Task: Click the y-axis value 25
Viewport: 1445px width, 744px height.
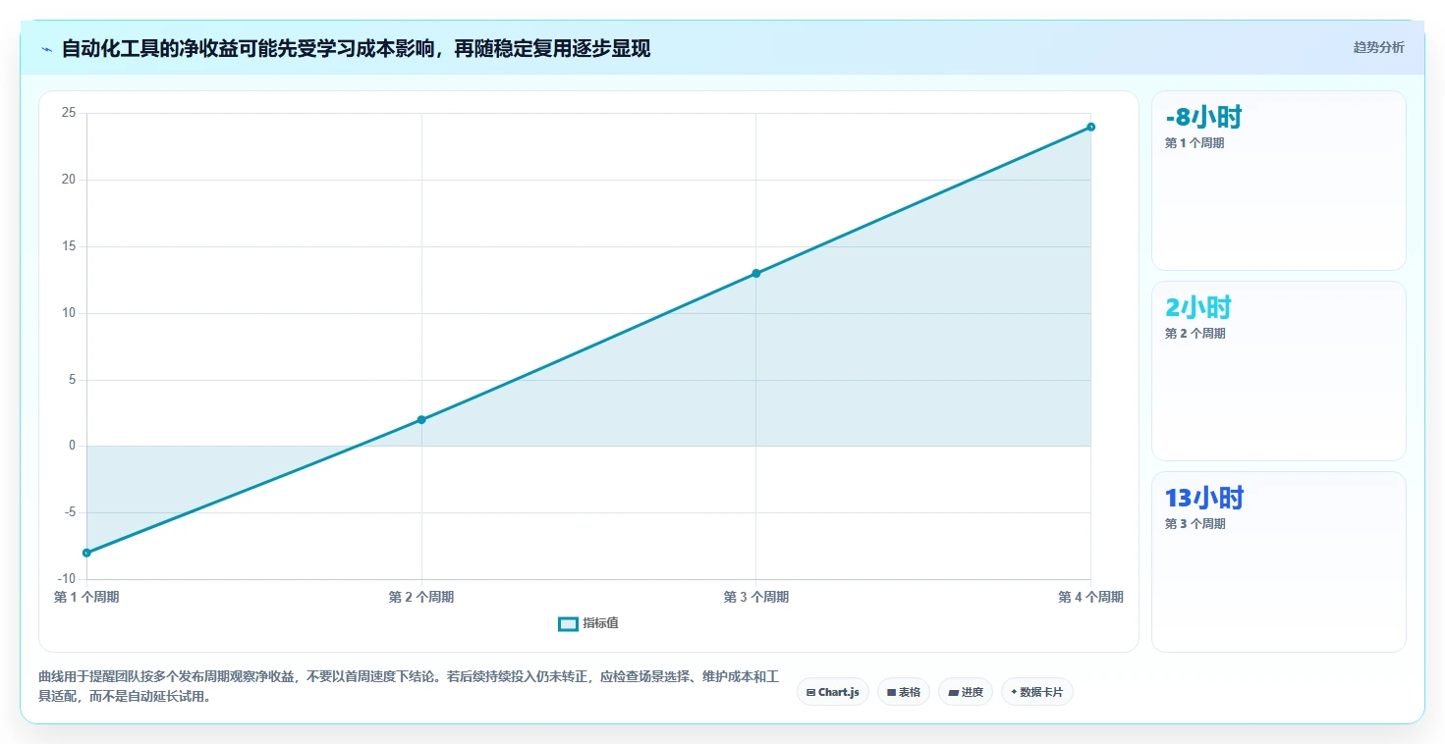Action: tap(69, 113)
